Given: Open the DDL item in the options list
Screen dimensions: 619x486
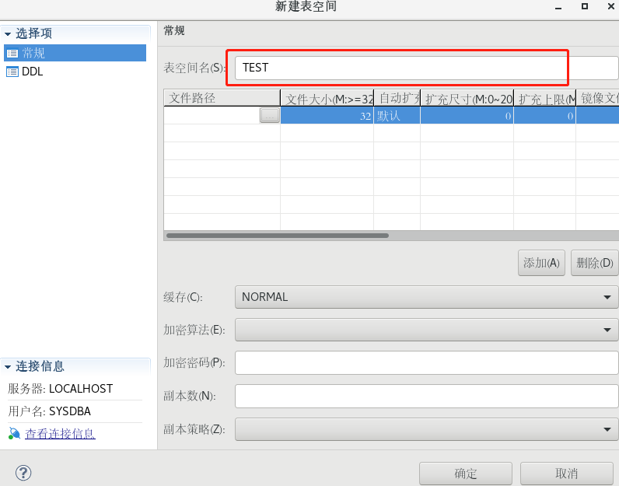Looking at the screenshot, I should click(33, 72).
